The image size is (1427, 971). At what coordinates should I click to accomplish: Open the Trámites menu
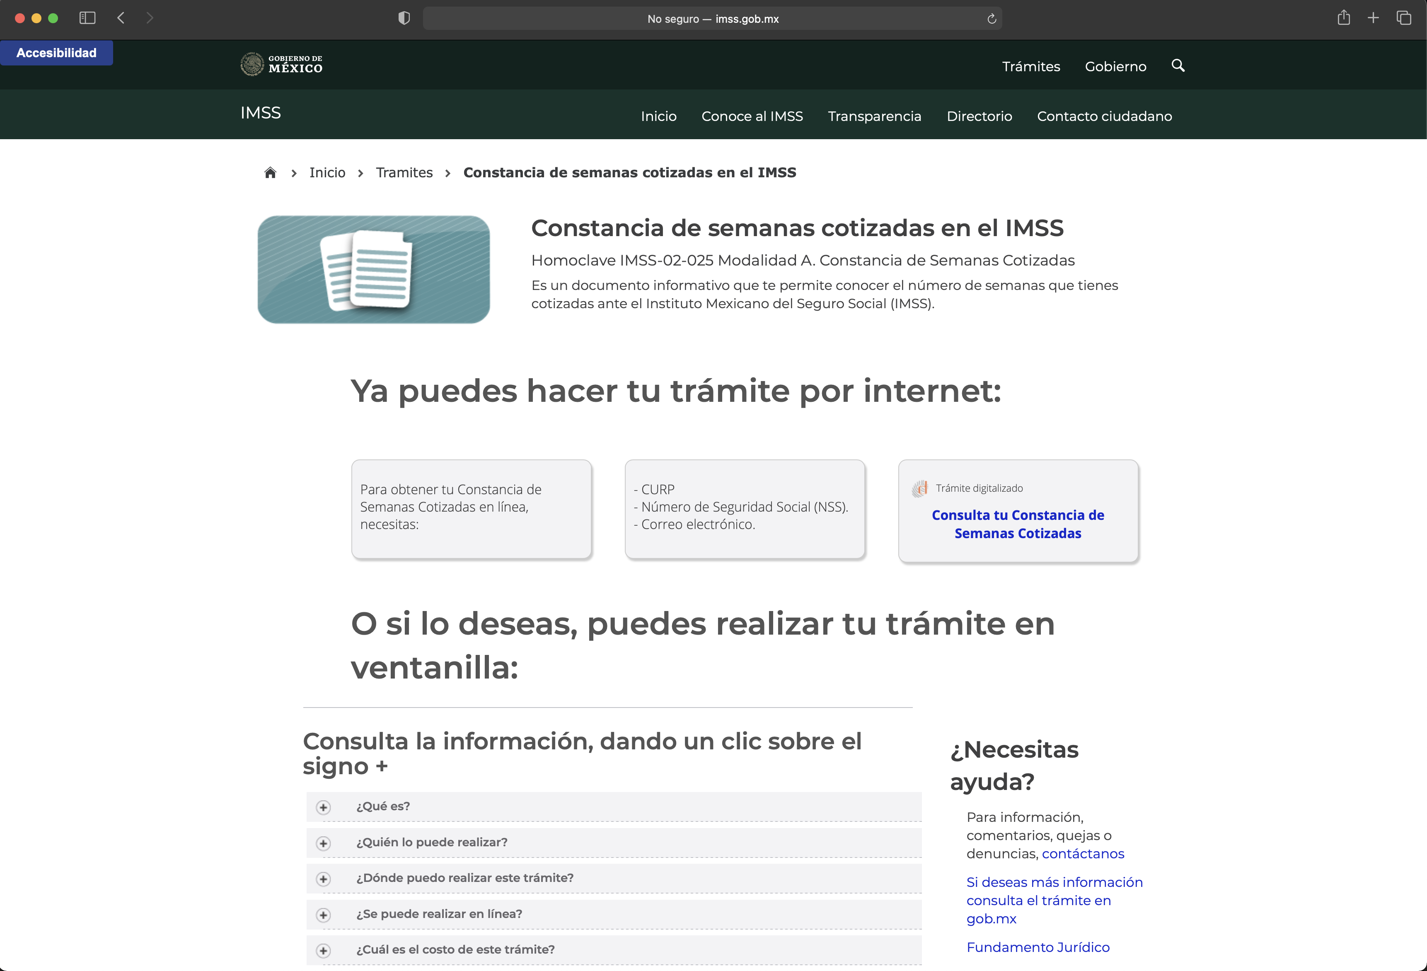tap(1031, 66)
